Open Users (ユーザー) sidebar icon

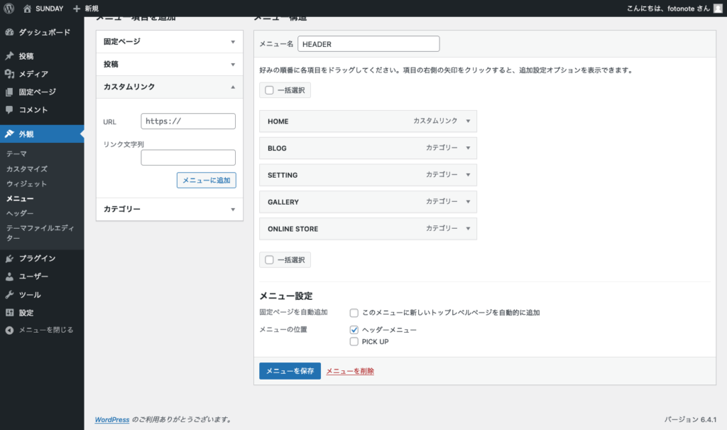pyautogui.click(x=9, y=276)
